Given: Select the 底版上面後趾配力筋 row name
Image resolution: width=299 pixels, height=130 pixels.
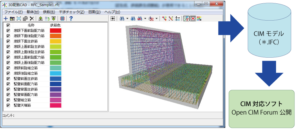Looking at the screenshot, I should point(29,62).
